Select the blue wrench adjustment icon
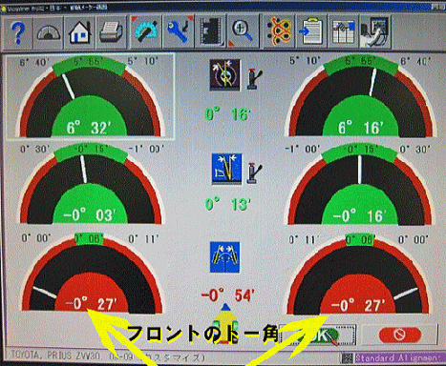 pos(179,32)
